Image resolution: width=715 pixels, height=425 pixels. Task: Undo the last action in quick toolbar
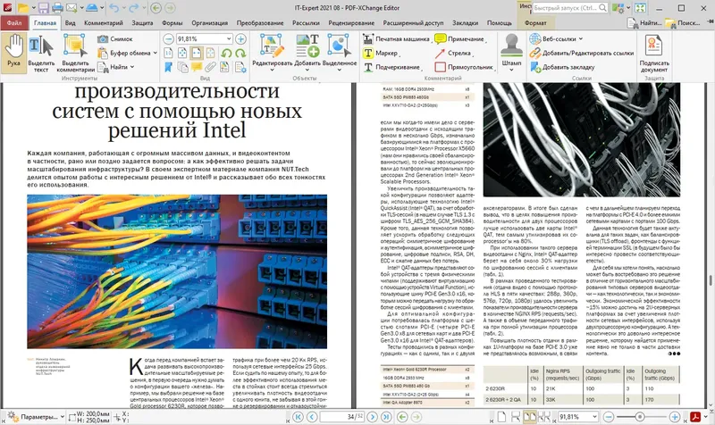pyautogui.click(x=114, y=8)
